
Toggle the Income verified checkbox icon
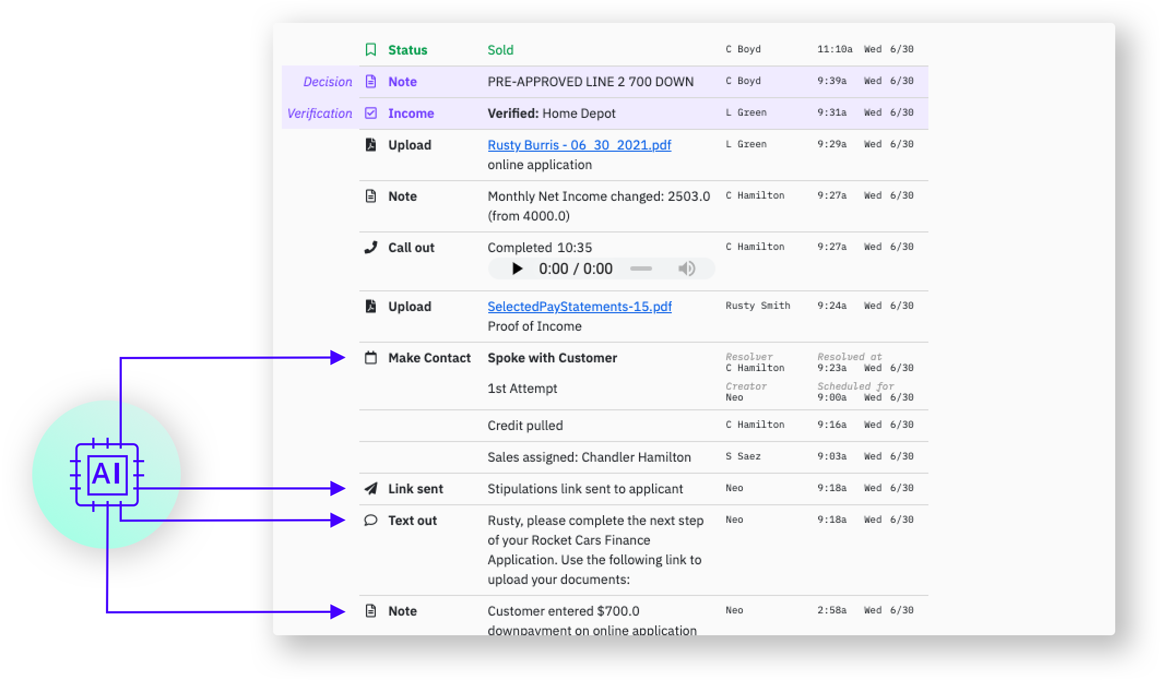(371, 113)
